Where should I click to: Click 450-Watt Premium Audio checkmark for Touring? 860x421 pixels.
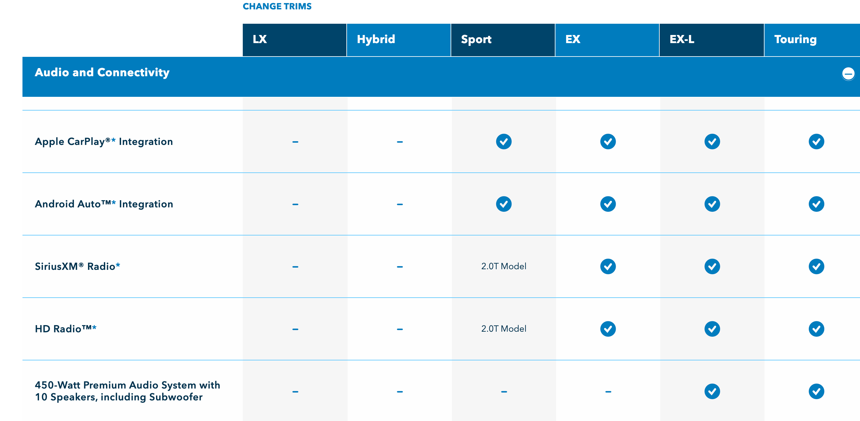point(816,392)
